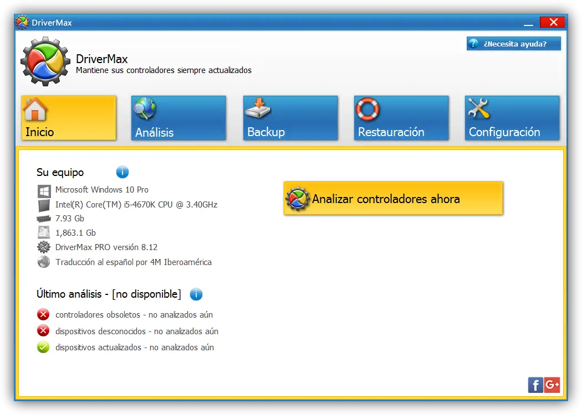Click the magnifier globe icon on Análisis
The width and height of the screenshot is (582, 415).
click(144, 108)
